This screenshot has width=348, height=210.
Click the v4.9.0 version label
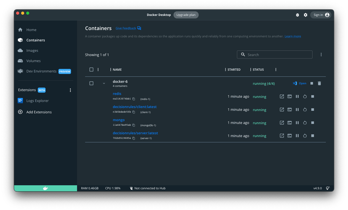point(318,188)
